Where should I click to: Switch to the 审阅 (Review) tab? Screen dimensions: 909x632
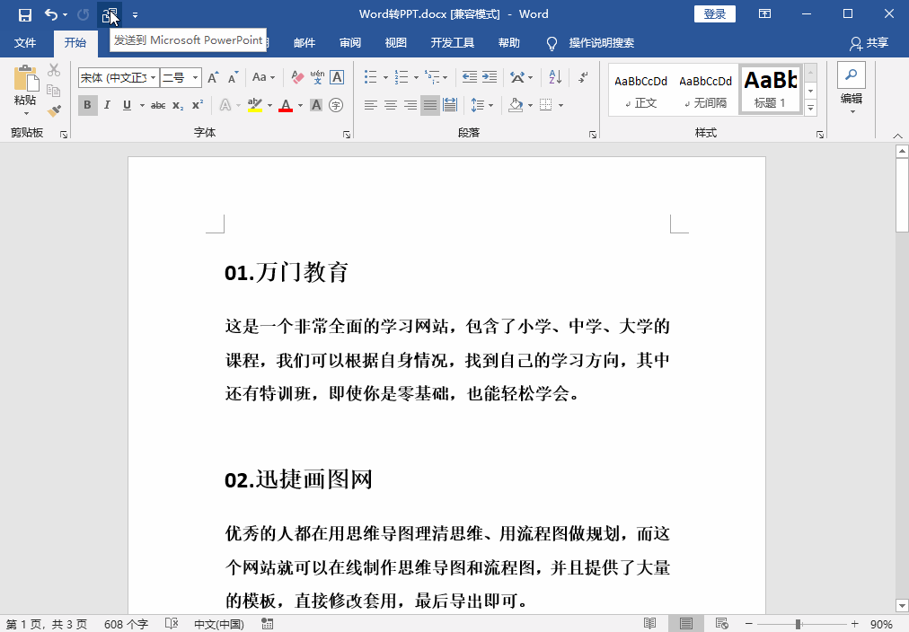[x=350, y=43]
